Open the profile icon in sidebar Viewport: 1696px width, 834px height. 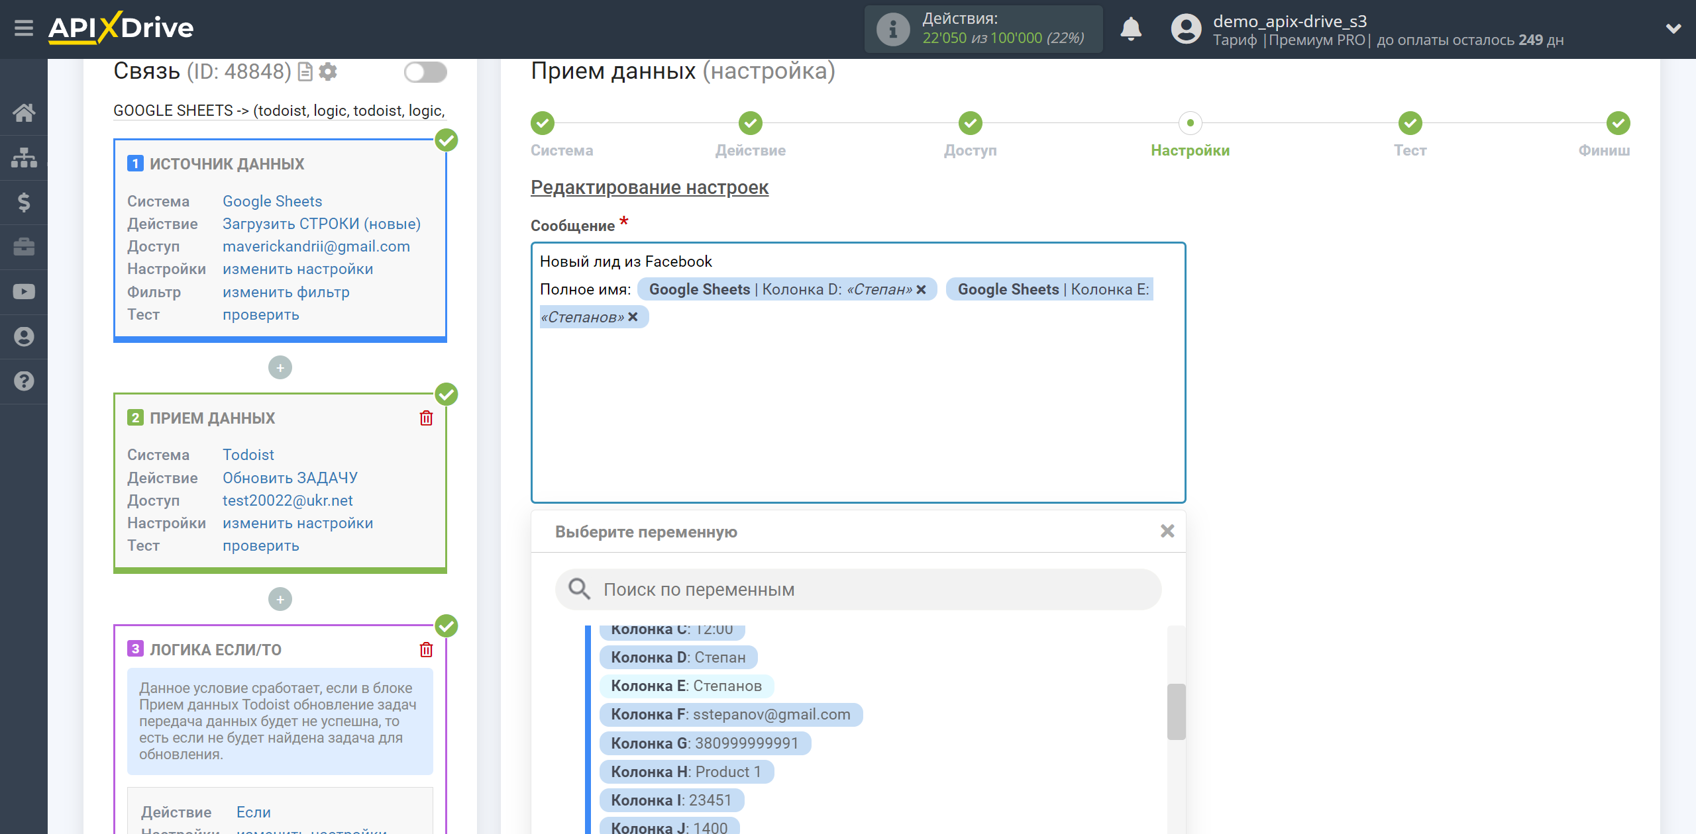pyautogui.click(x=24, y=336)
